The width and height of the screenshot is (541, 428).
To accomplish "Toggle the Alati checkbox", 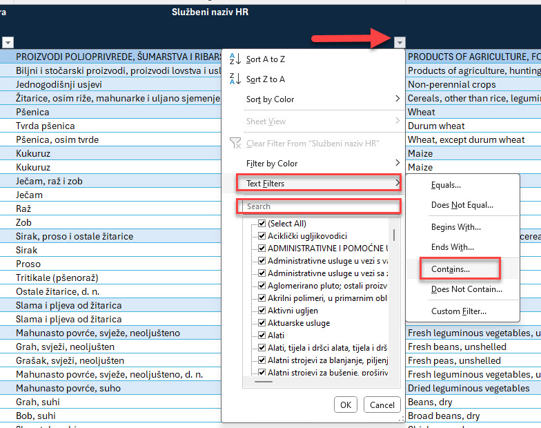I will click(262, 335).
